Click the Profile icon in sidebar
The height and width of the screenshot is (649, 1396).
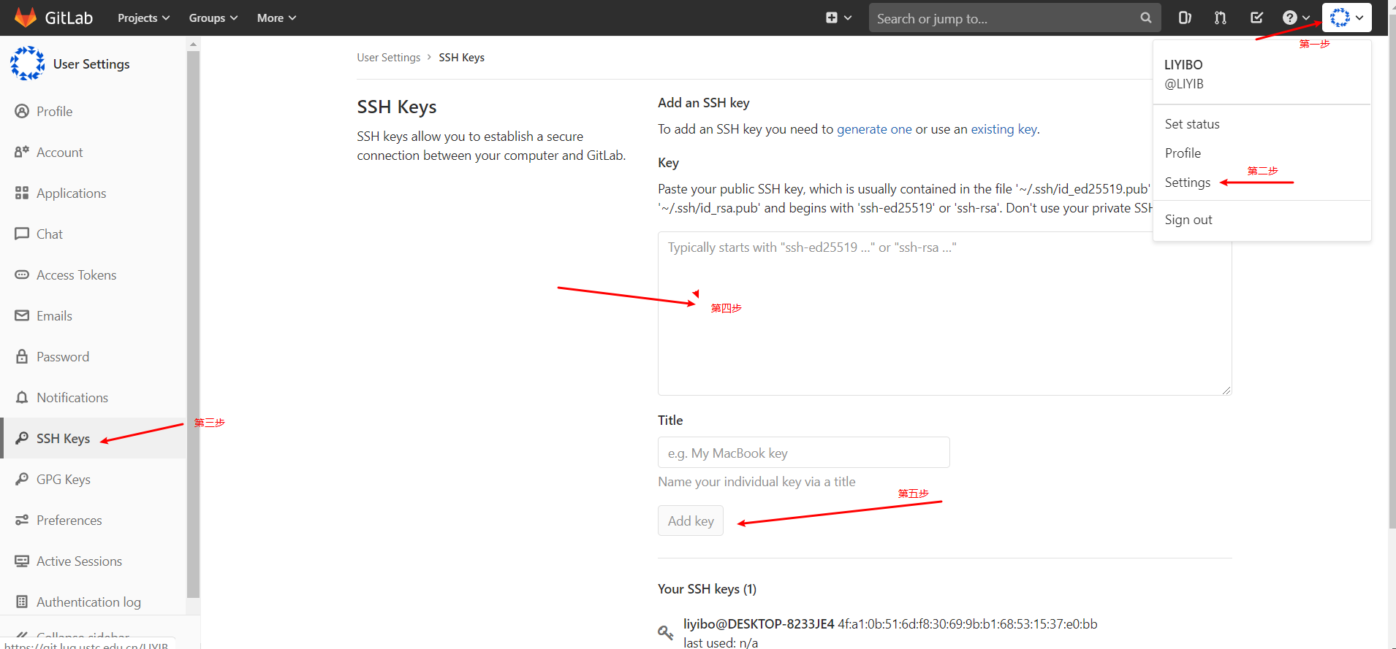click(x=22, y=111)
